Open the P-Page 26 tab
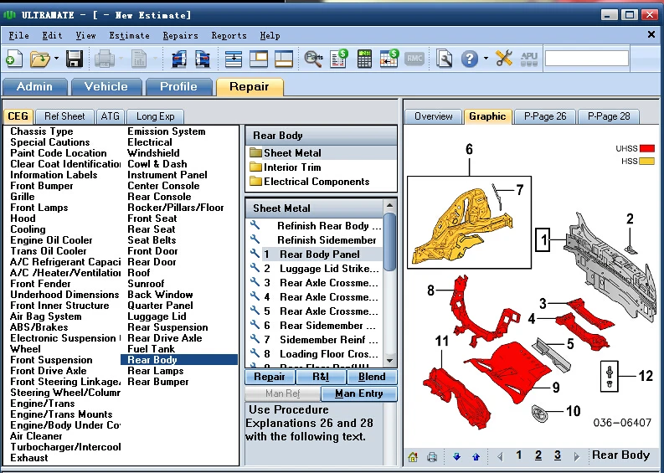Screen dimensions: 664x473 (545, 116)
